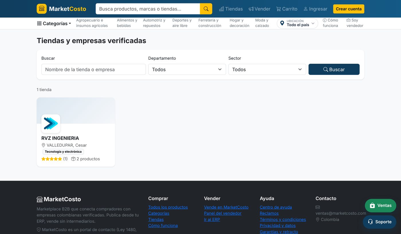Click the dark blue Buscar button

pyautogui.click(x=334, y=69)
